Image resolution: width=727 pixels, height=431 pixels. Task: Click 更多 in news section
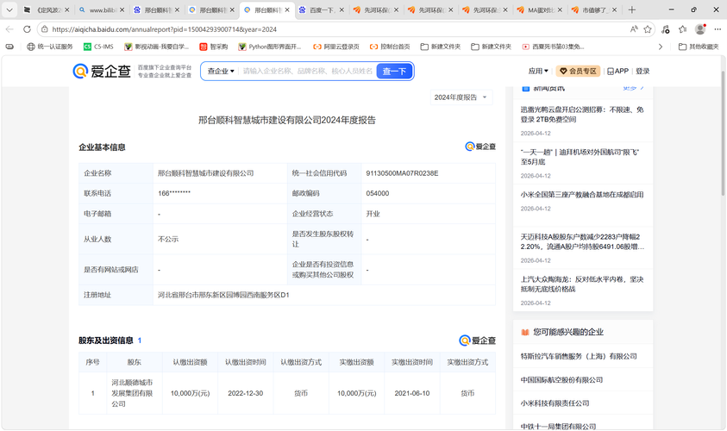coord(633,88)
